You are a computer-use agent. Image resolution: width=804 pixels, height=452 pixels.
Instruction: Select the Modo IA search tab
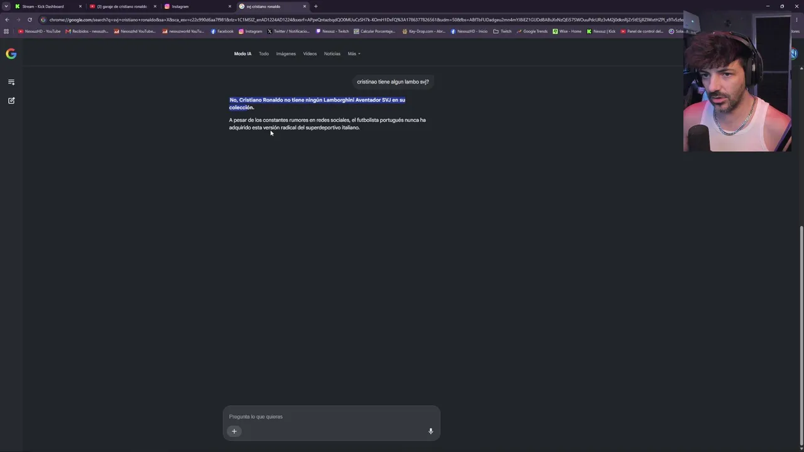242,54
